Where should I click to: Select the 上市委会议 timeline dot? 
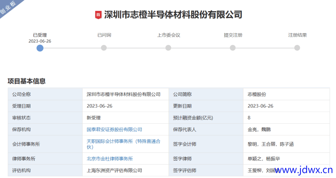point(168,48)
